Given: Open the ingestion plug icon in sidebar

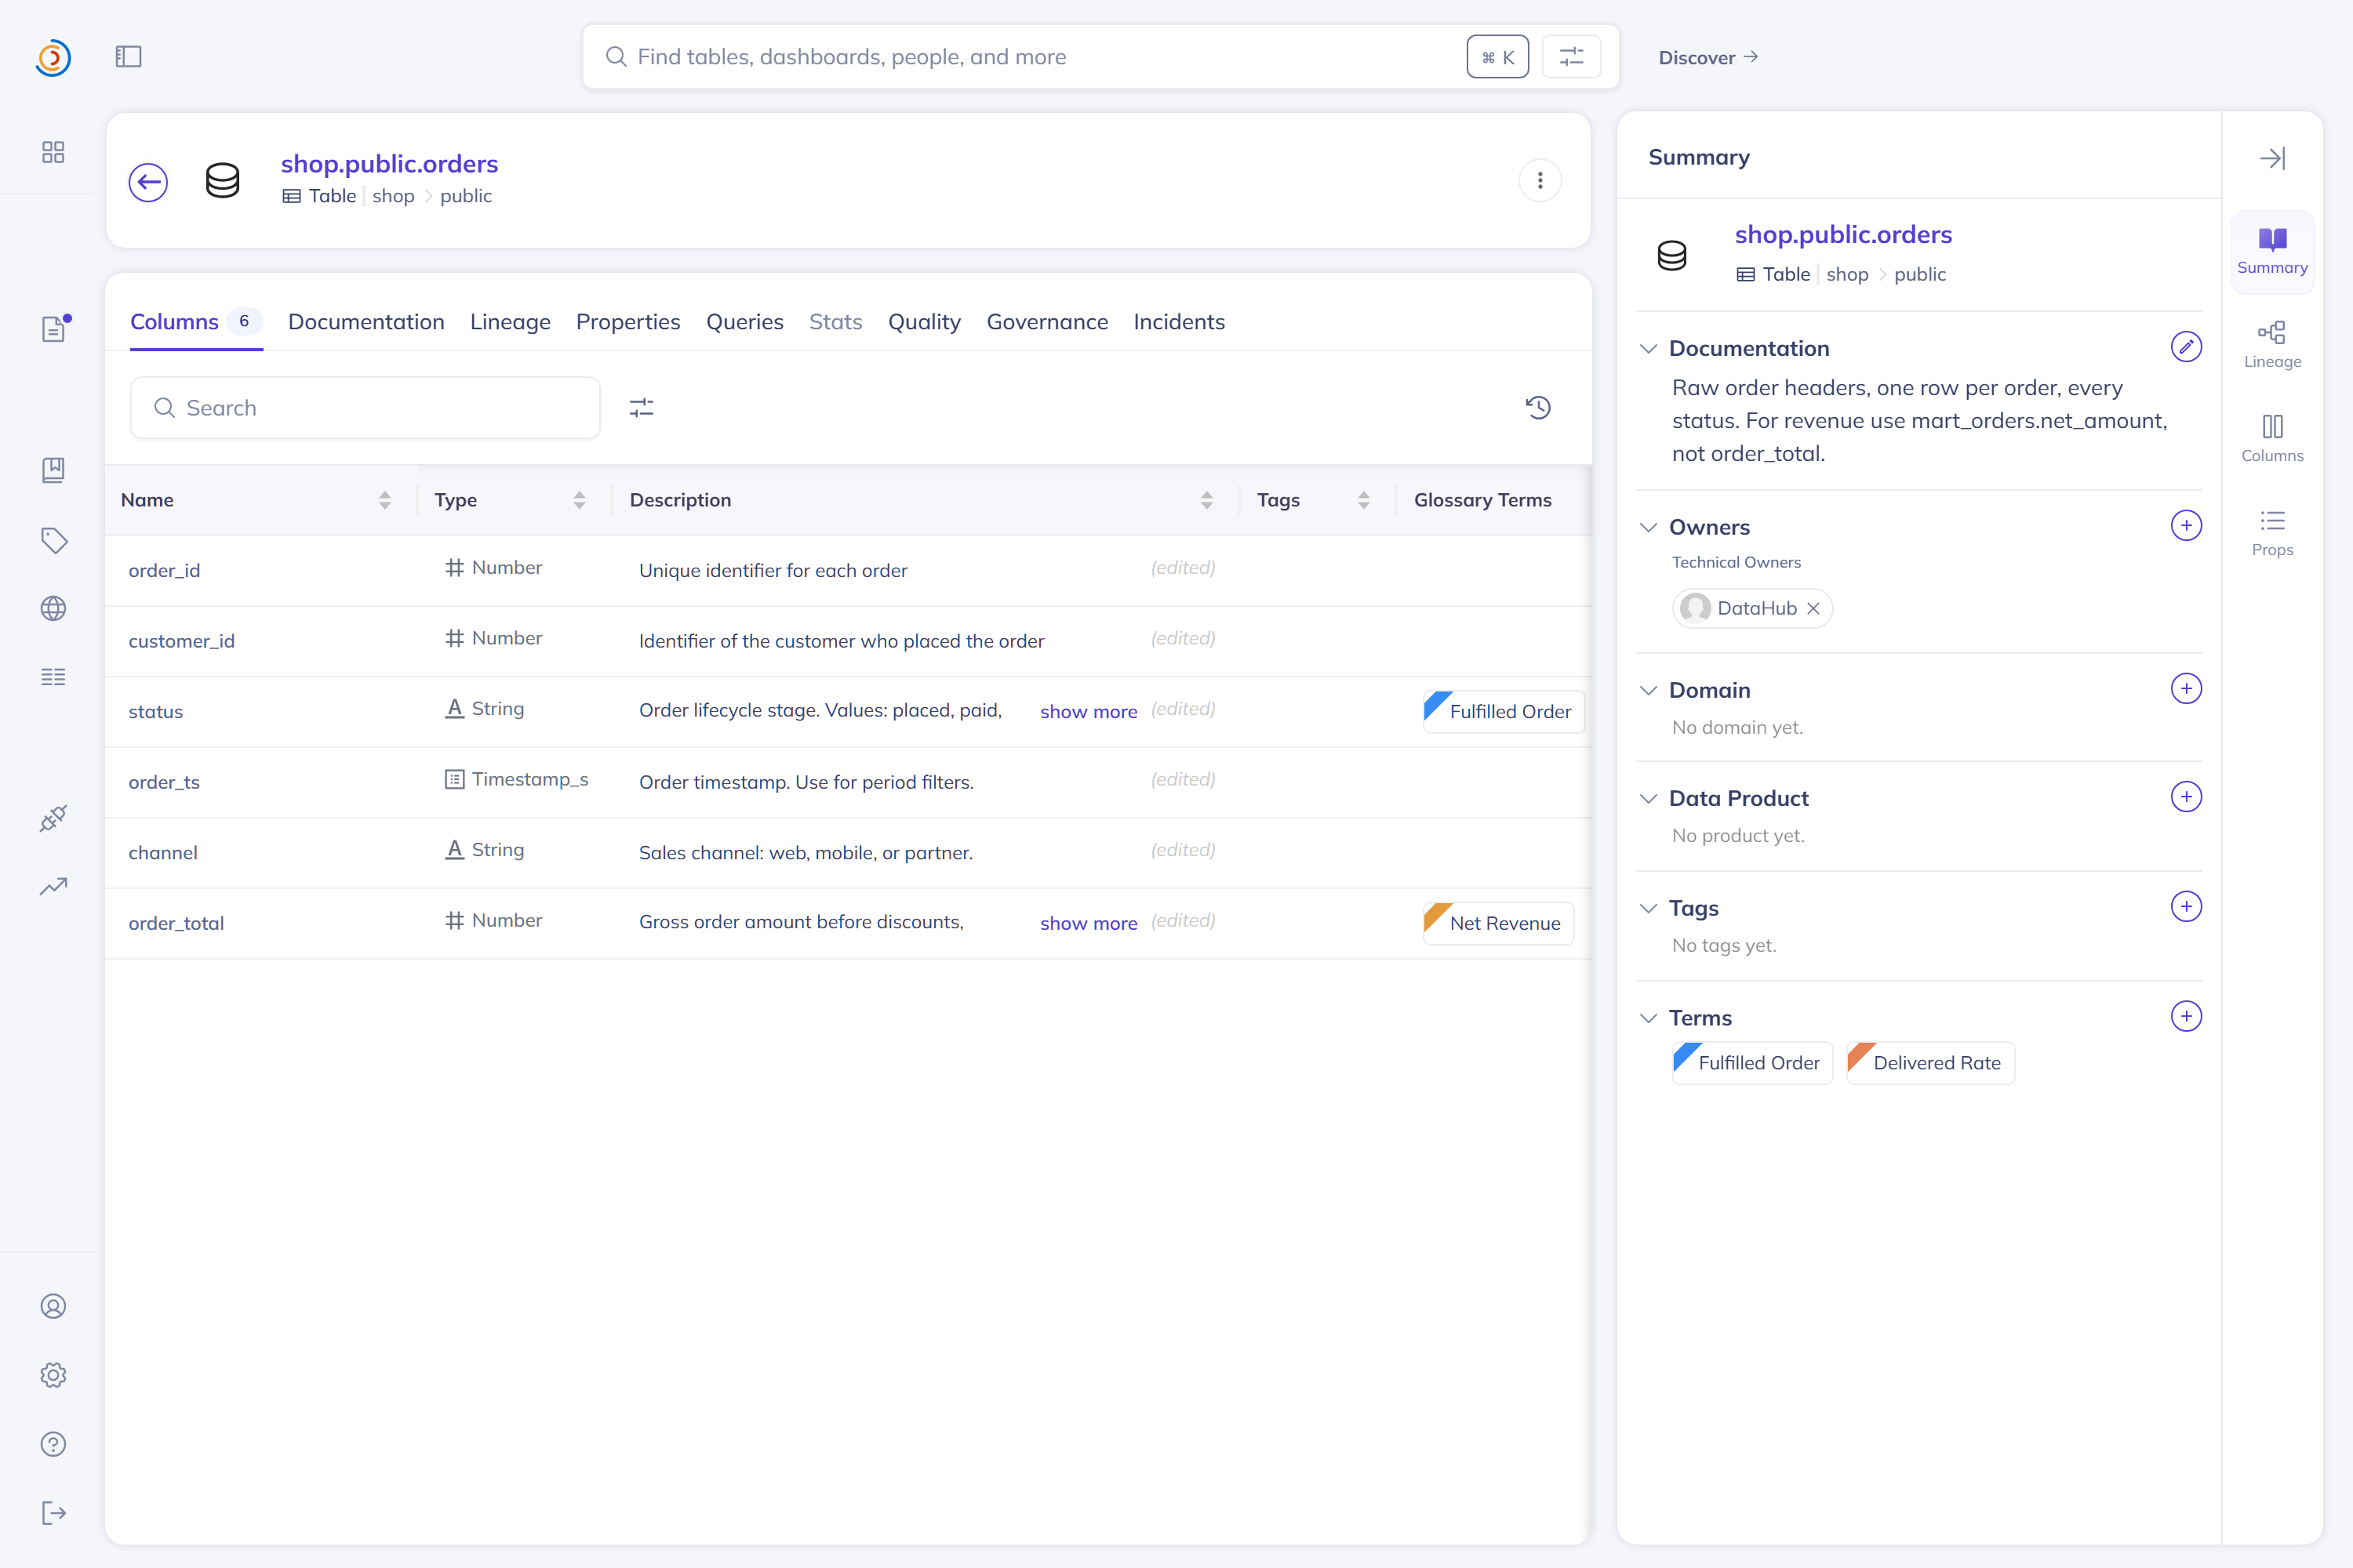Looking at the screenshot, I should [53, 818].
